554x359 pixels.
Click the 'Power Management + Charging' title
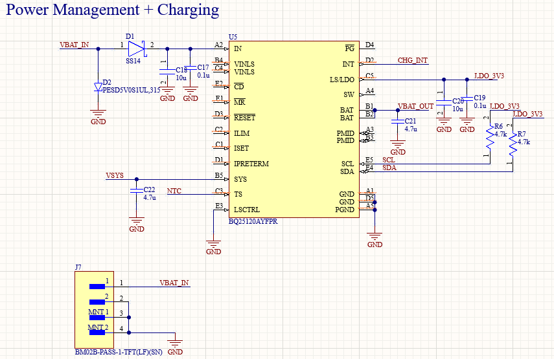(113, 10)
